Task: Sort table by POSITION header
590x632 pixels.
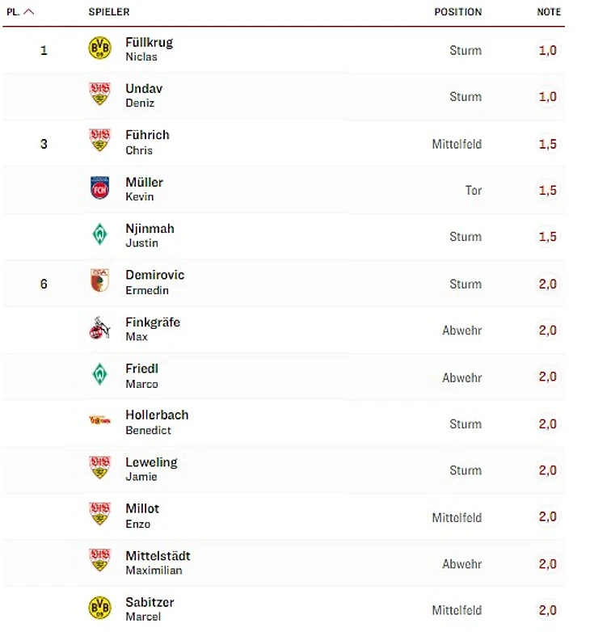Action: click(x=457, y=12)
